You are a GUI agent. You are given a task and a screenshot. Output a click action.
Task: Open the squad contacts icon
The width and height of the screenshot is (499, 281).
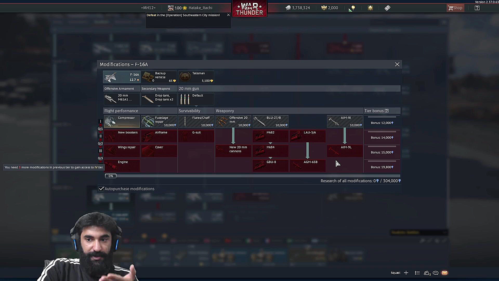pos(427,273)
